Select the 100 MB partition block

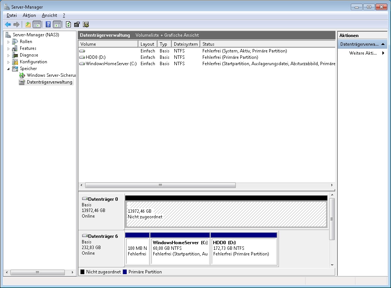pyautogui.click(x=137, y=251)
